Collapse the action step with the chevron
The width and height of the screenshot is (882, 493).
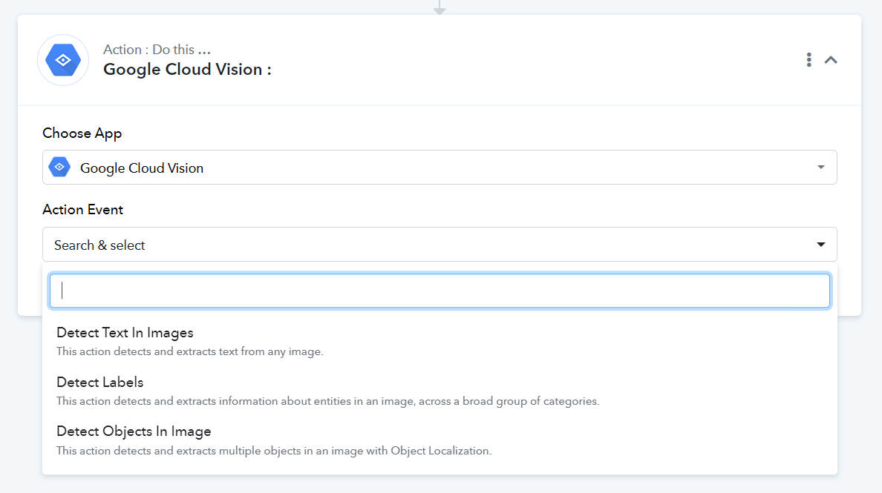pos(831,60)
